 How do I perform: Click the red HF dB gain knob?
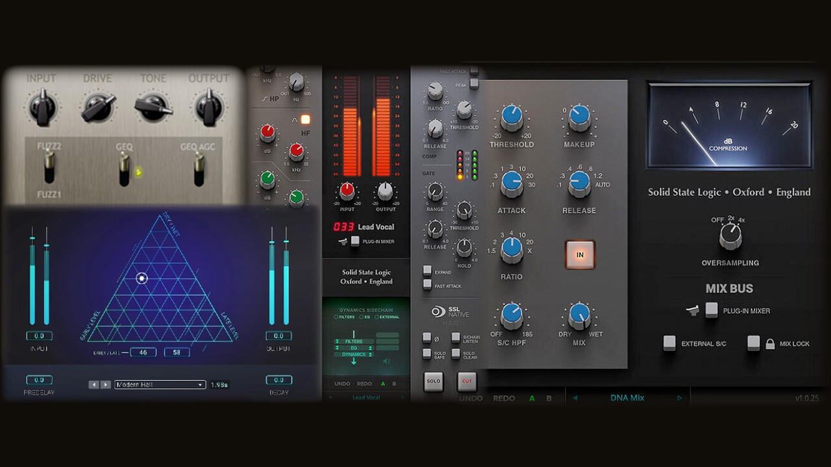click(267, 134)
